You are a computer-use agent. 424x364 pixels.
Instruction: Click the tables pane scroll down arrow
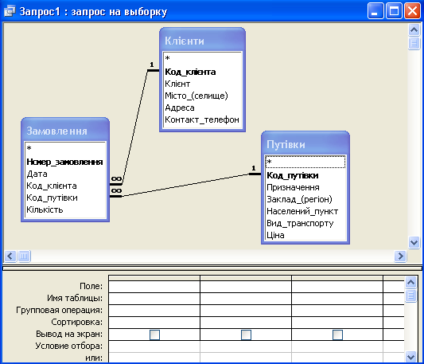(x=414, y=242)
